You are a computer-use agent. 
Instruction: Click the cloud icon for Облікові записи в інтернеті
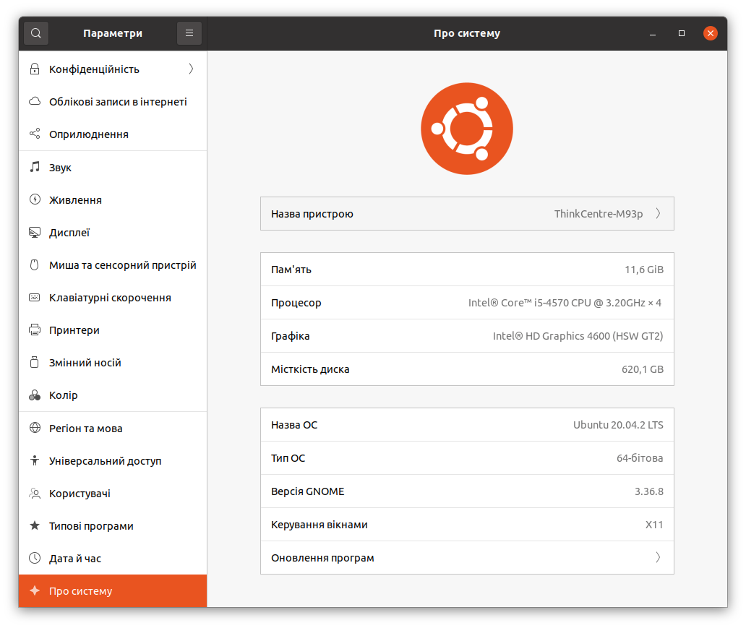click(34, 102)
